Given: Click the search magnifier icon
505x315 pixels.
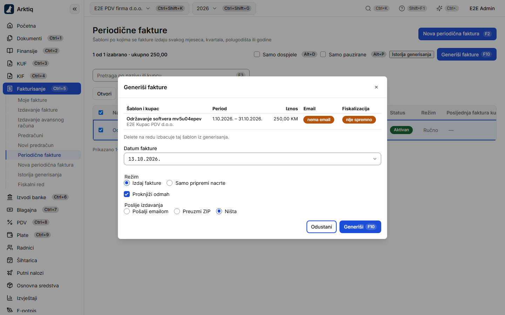Looking at the screenshot, I should (x=368, y=8).
